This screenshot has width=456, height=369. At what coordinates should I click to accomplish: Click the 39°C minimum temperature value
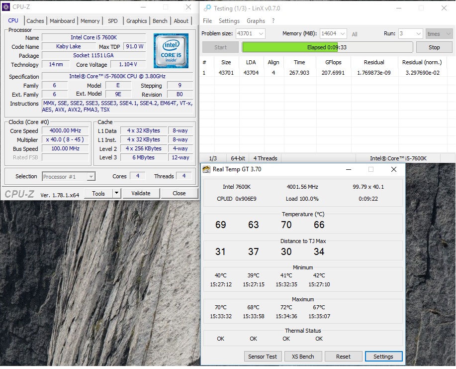pyautogui.click(x=253, y=275)
